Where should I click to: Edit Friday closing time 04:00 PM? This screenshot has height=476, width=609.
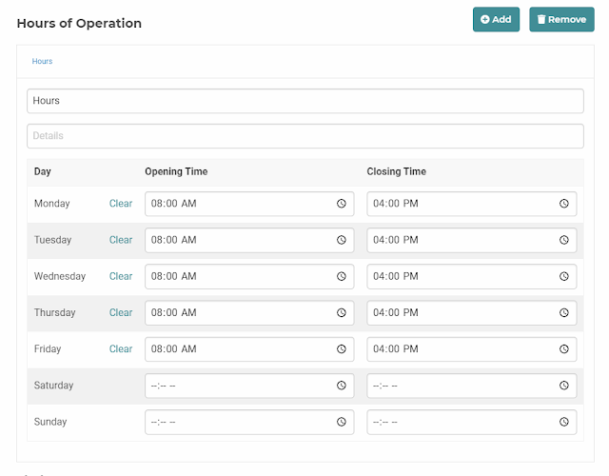point(472,349)
